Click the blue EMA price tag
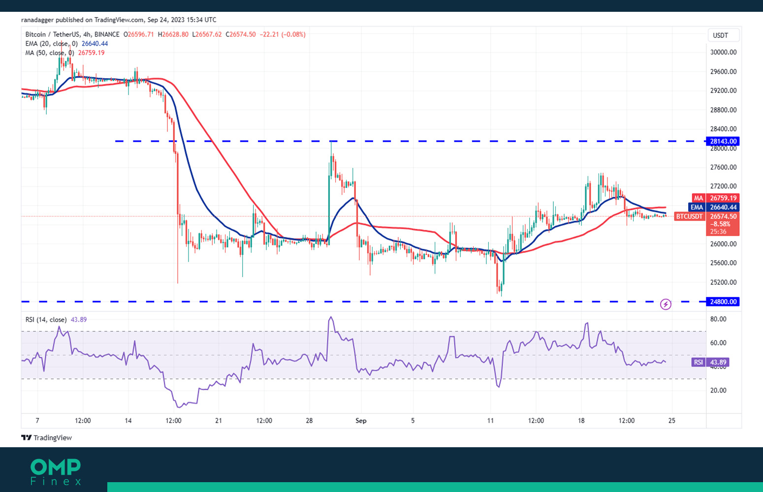Screen dimensions: 763x492 pyautogui.click(x=714, y=207)
